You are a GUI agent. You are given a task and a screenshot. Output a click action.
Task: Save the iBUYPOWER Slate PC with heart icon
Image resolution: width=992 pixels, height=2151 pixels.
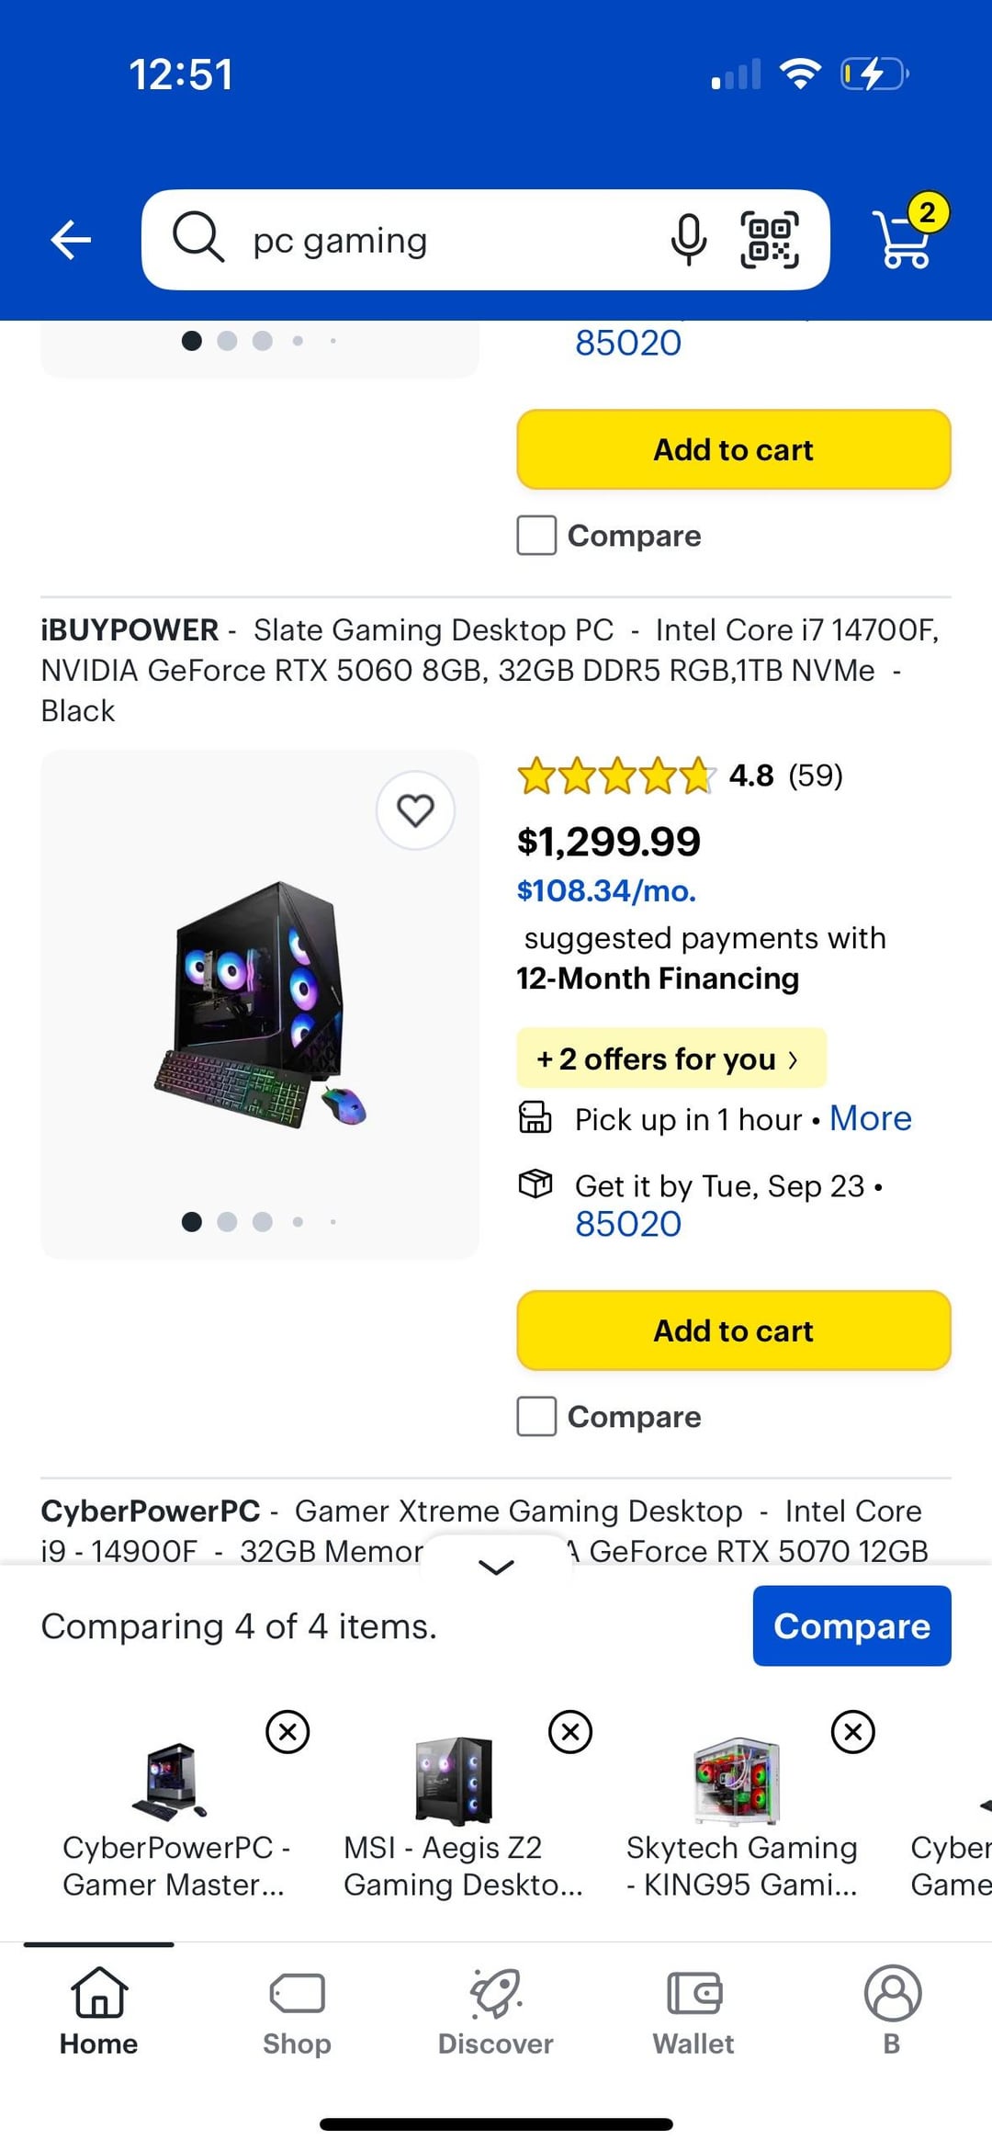click(415, 810)
